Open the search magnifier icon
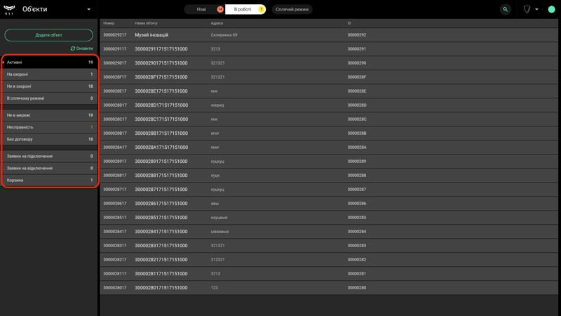This screenshot has width=561, height=316. pos(505,9)
